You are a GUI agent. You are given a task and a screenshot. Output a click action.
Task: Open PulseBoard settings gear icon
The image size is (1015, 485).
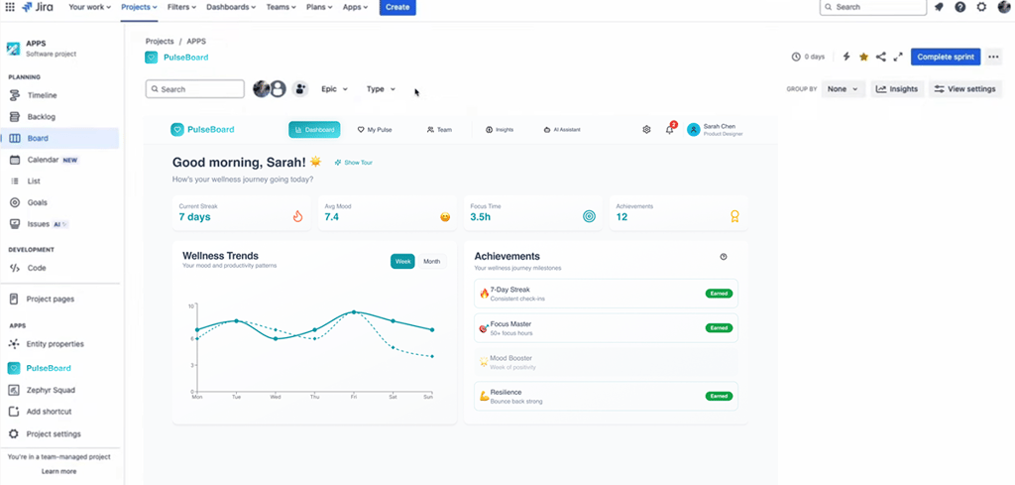(x=646, y=130)
